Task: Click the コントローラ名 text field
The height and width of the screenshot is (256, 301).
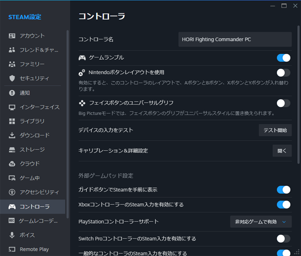Action: [235, 40]
